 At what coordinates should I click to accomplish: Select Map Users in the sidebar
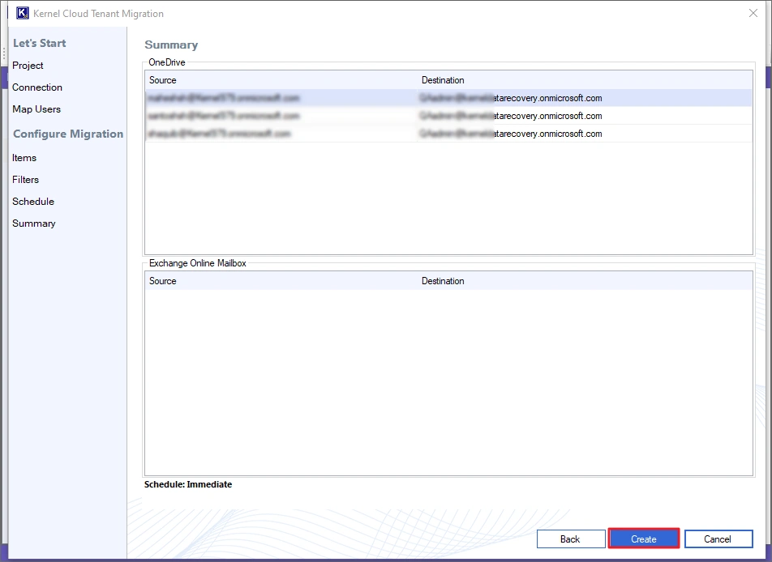[x=36, y=109]
